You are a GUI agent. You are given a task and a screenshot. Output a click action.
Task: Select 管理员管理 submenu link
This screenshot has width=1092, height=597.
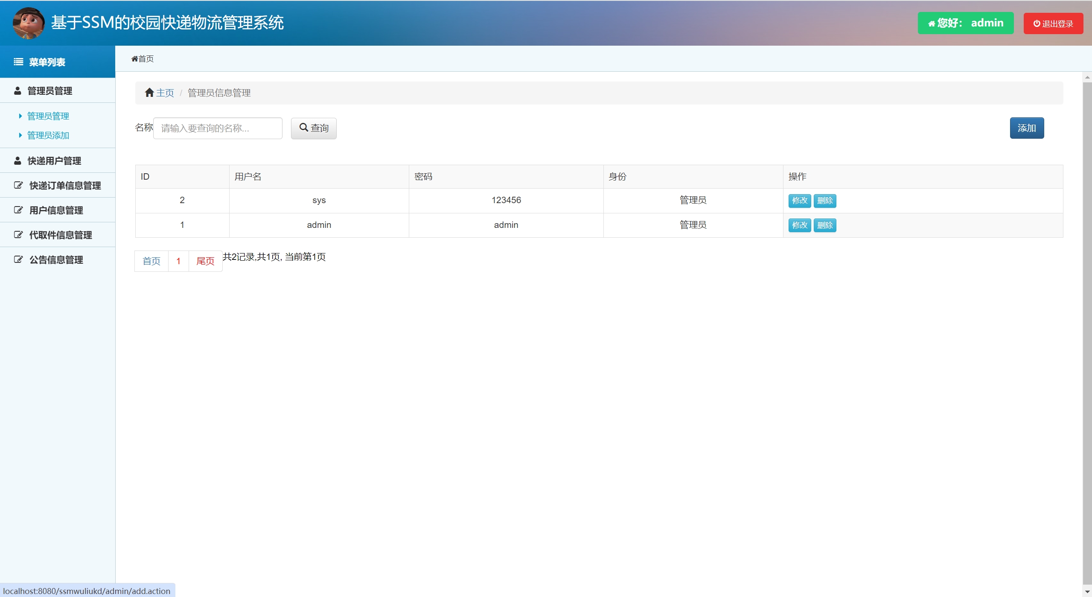(x=48, y=116)
